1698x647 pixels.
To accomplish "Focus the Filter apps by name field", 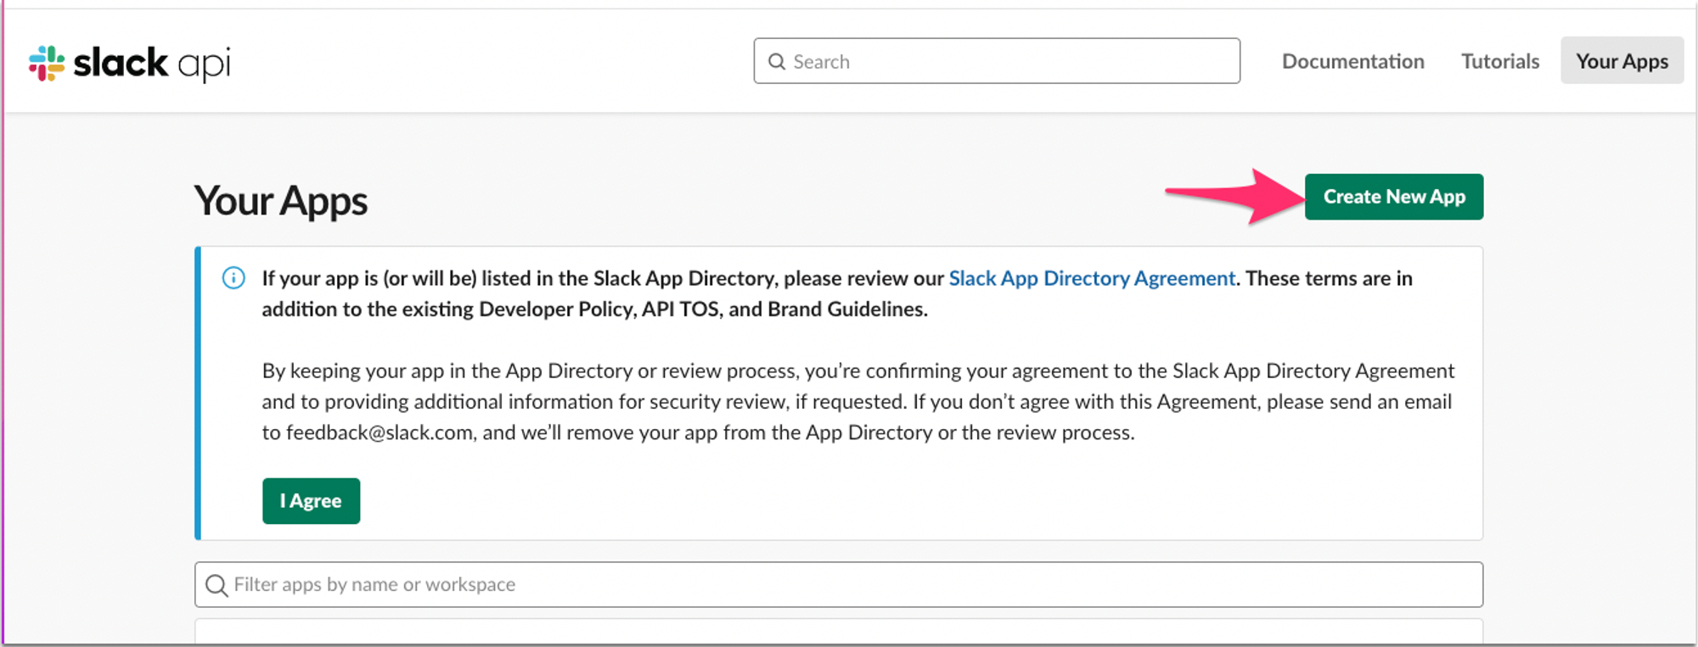I will tap(839, 584).
